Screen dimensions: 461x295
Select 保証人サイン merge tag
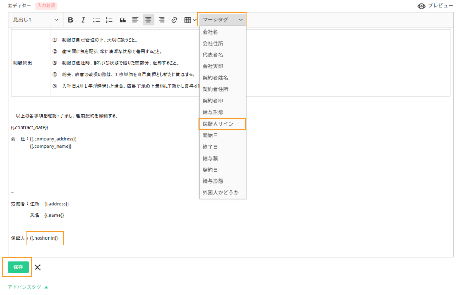coord(222,124)
